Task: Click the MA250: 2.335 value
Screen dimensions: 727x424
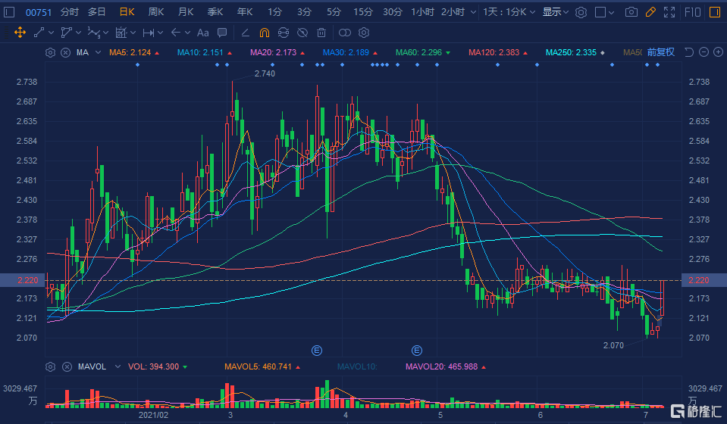Action: pyautogui.click(x=572, y=52)
